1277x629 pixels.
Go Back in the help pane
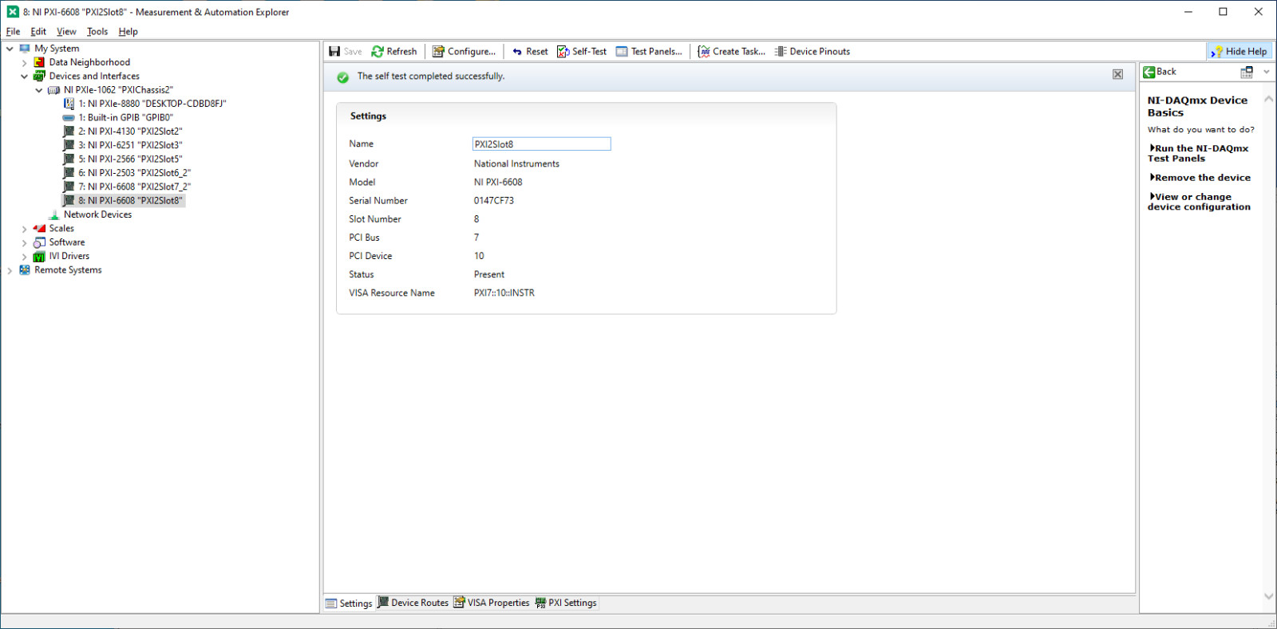click(1160, 72)
